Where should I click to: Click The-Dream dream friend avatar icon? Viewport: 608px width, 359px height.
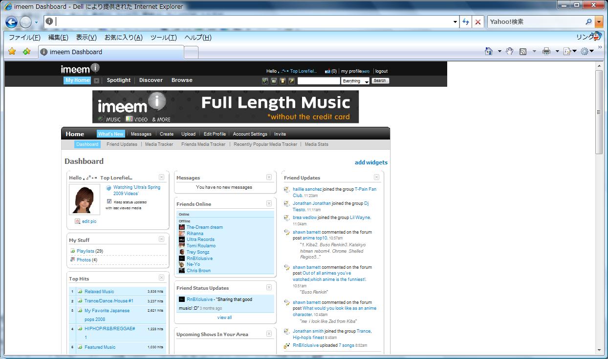[x=182, y=227]
